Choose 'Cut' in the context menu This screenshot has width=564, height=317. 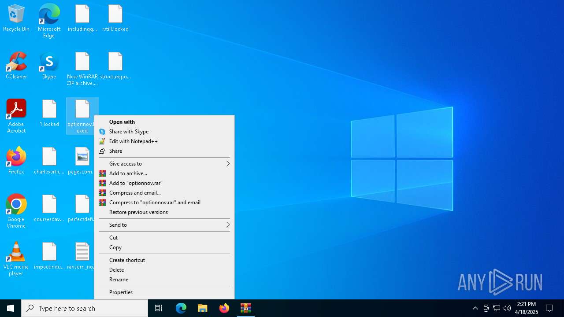tap(164, 238)
